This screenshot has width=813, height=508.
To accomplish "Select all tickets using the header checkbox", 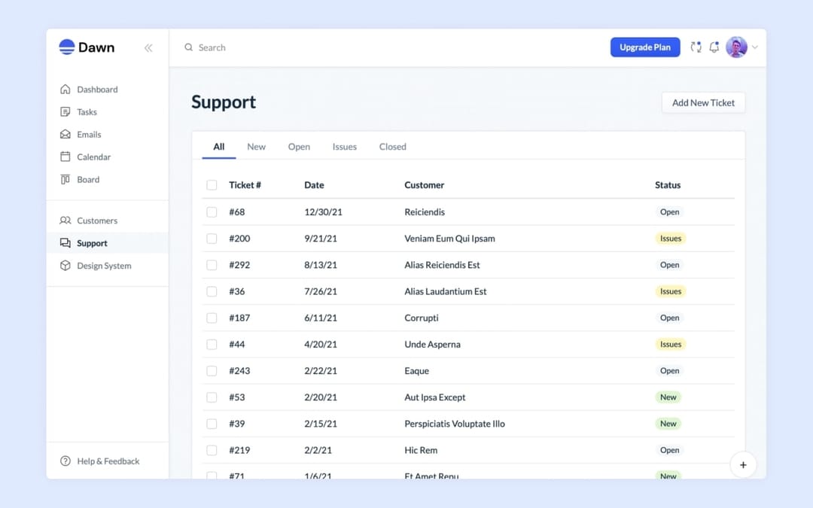I will click(x=212, y=184).
